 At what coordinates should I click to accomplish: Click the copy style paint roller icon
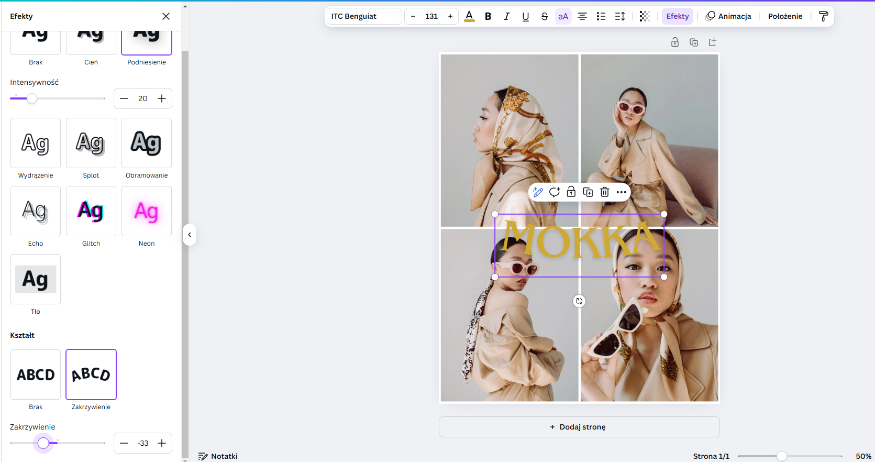coord(823,16)
